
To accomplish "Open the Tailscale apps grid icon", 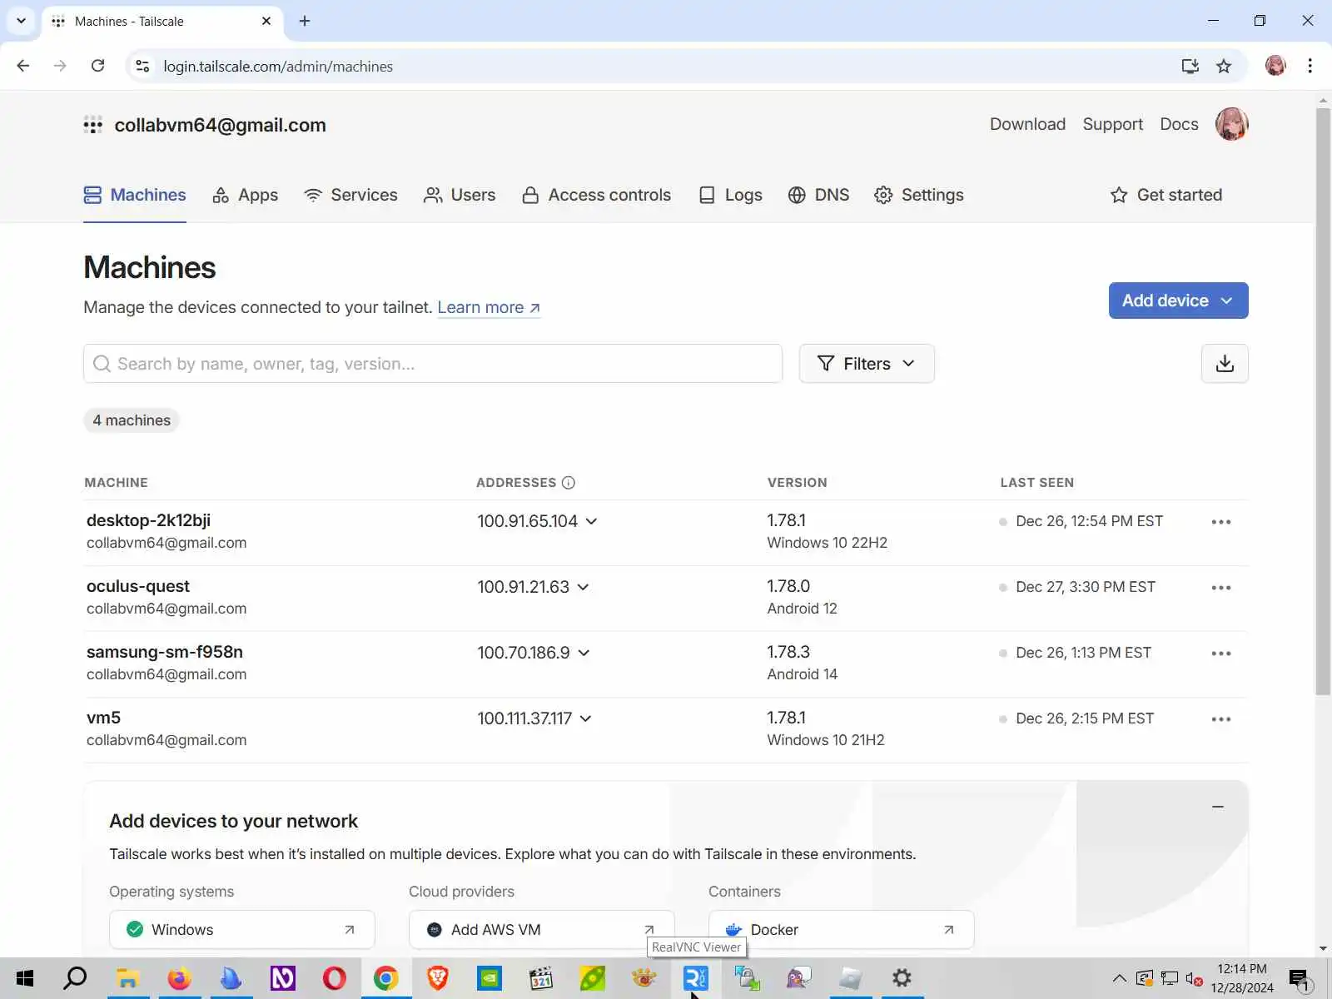I will [92, 125].
